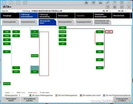Click the SG-Funktionen aufrufen button
The width and height of the screenshot is (133, 104).
click(30, 100)
